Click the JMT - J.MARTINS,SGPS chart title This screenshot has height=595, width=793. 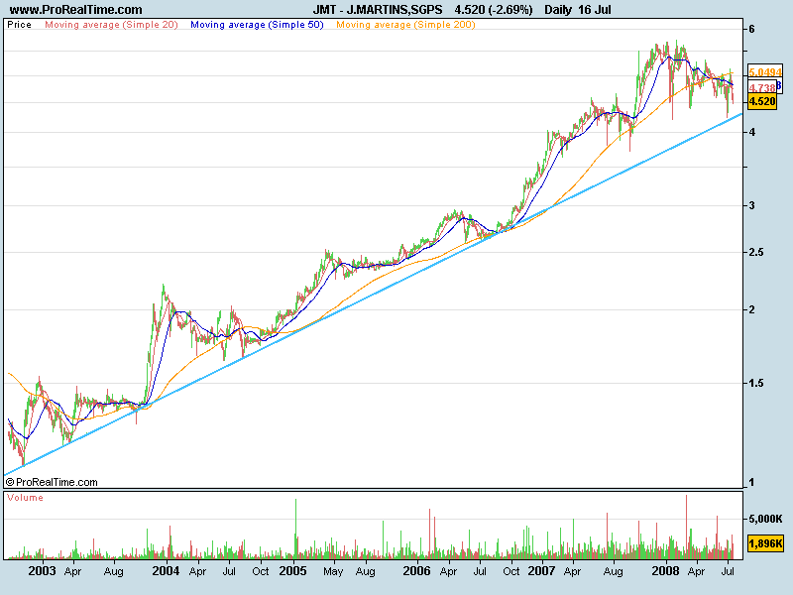[x=378, y=10]
